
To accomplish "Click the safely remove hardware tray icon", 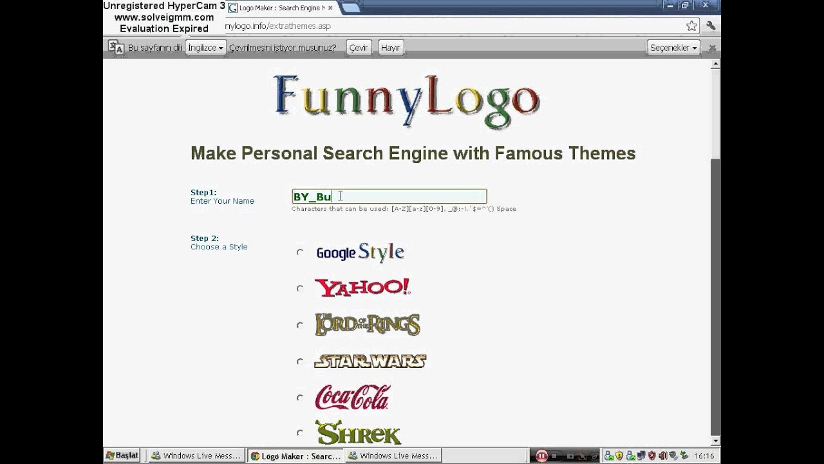I will click(x=684, y=456).
